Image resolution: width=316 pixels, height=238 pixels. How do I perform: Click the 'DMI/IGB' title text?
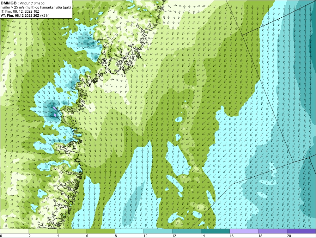(x=9, y=3)
